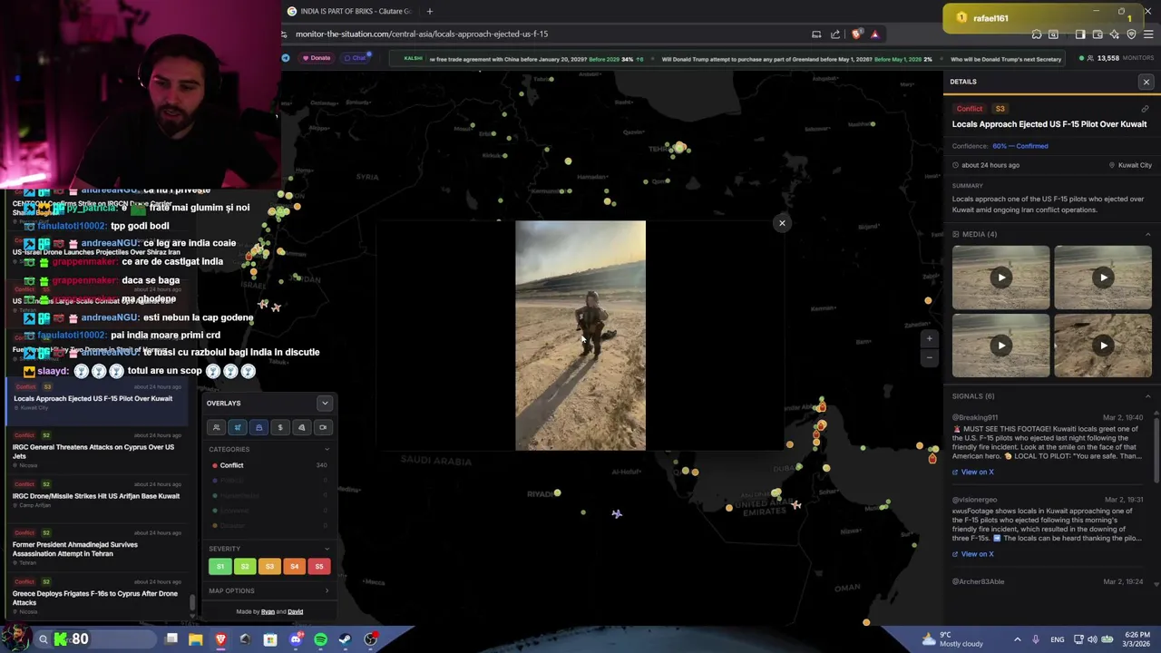Screen dimensions: 1161x653
Task: Toggle the browser sidebar panel icon
Action: [x=1080, y=34]
